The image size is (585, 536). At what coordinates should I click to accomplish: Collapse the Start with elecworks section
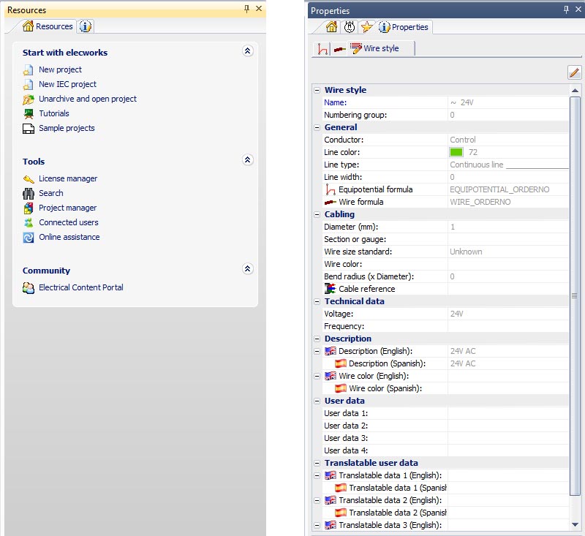tap(247, 50)
